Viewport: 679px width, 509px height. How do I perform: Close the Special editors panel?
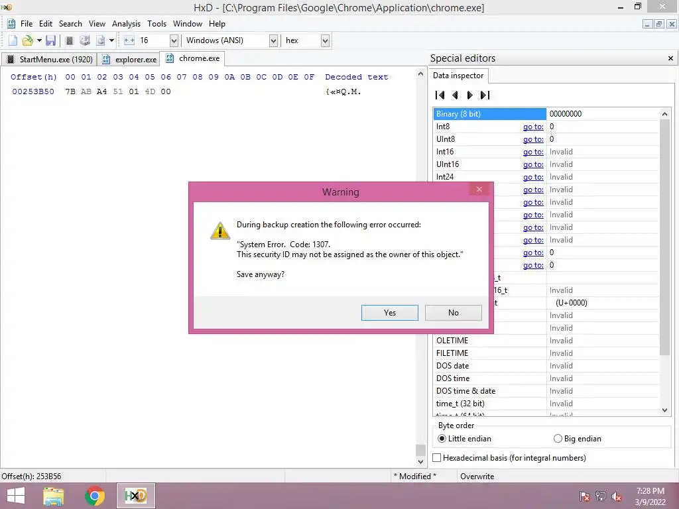pyautogui.click(x=670, y=58)
